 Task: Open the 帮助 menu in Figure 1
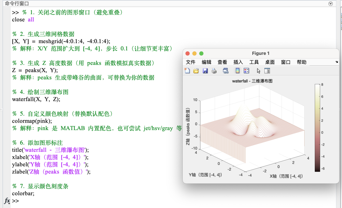point(301,62)
